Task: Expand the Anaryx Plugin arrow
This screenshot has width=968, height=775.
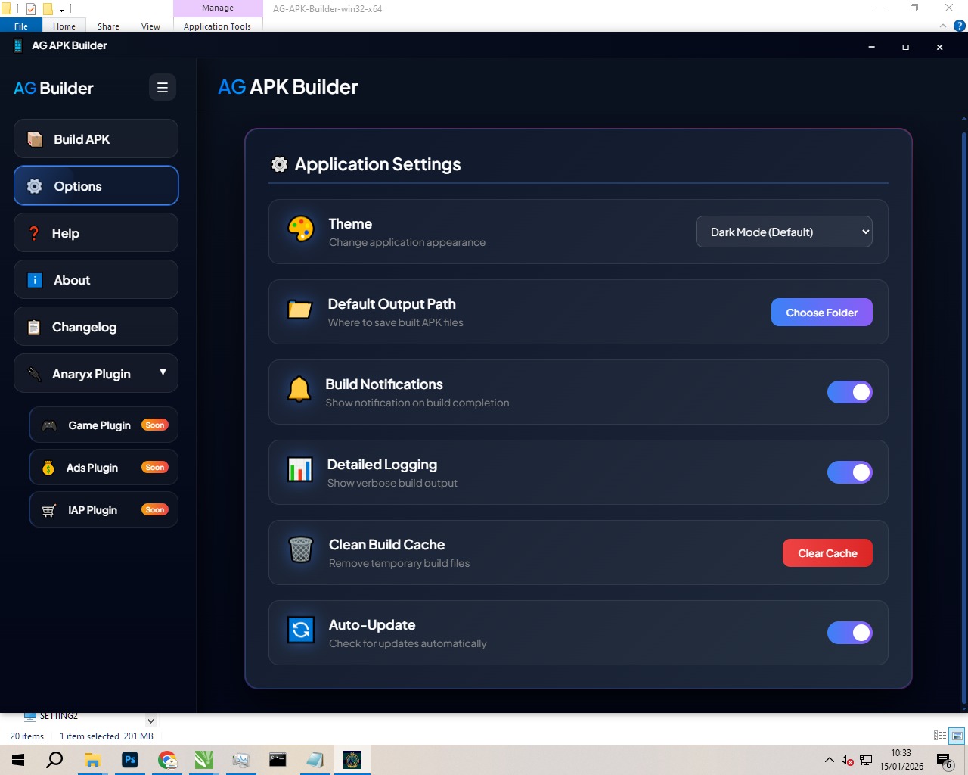Action: click(x=163, y=372)
